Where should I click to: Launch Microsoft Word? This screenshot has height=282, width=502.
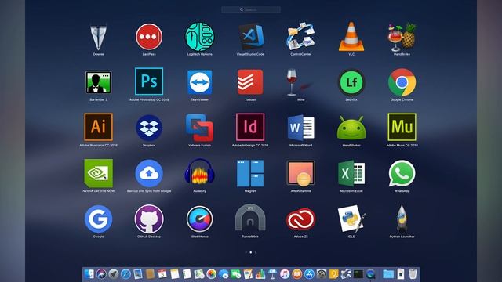[x=300, y=128]
